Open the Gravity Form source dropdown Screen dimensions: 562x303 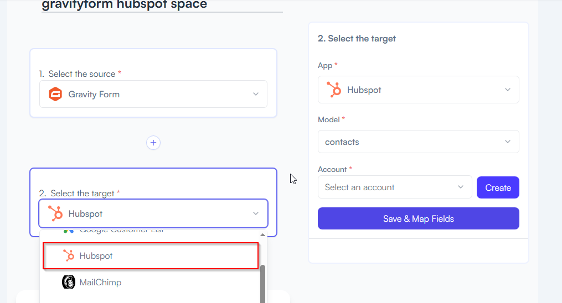point(153,94)
